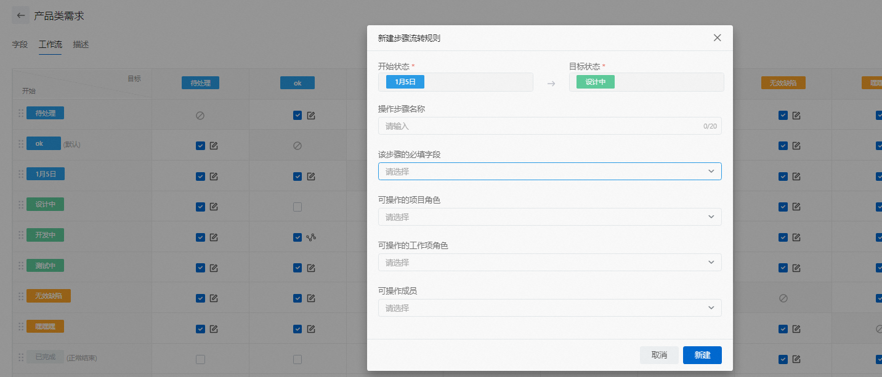Grab the drag handle of 开发中 row

(21, 235)
